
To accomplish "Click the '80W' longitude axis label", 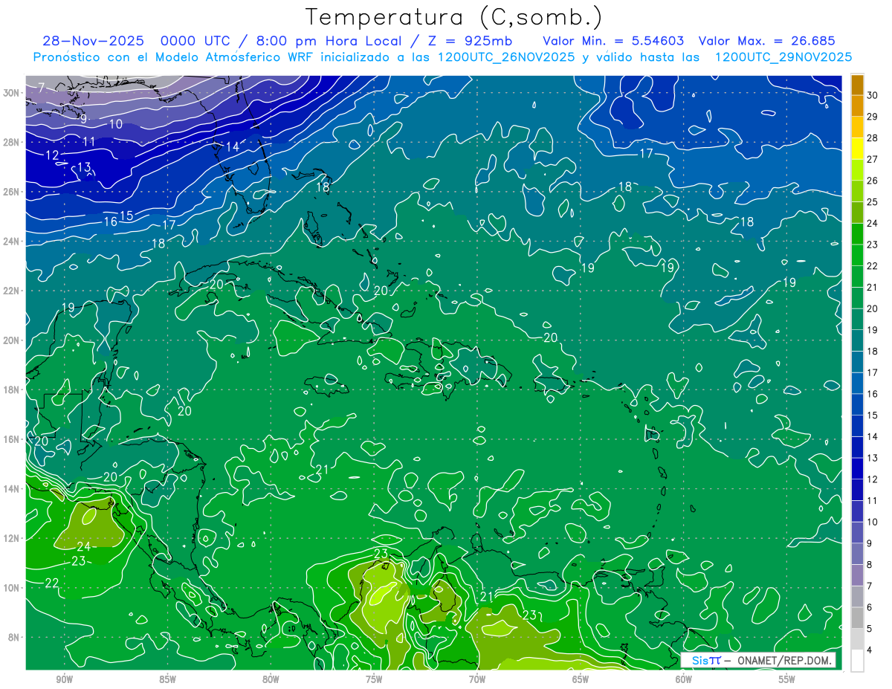I will (x=271, y=679).
